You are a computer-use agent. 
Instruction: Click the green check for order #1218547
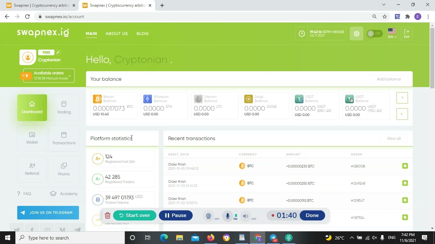click(405, 200)
